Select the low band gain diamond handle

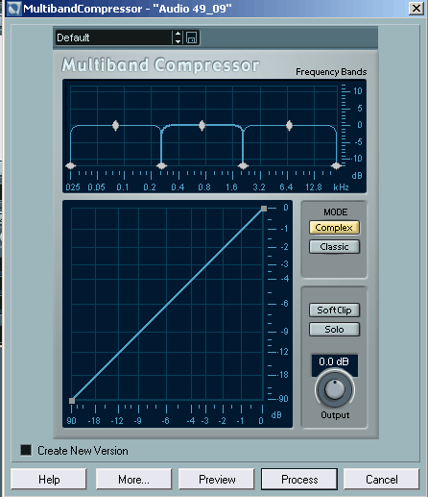(x=115, y=125)
